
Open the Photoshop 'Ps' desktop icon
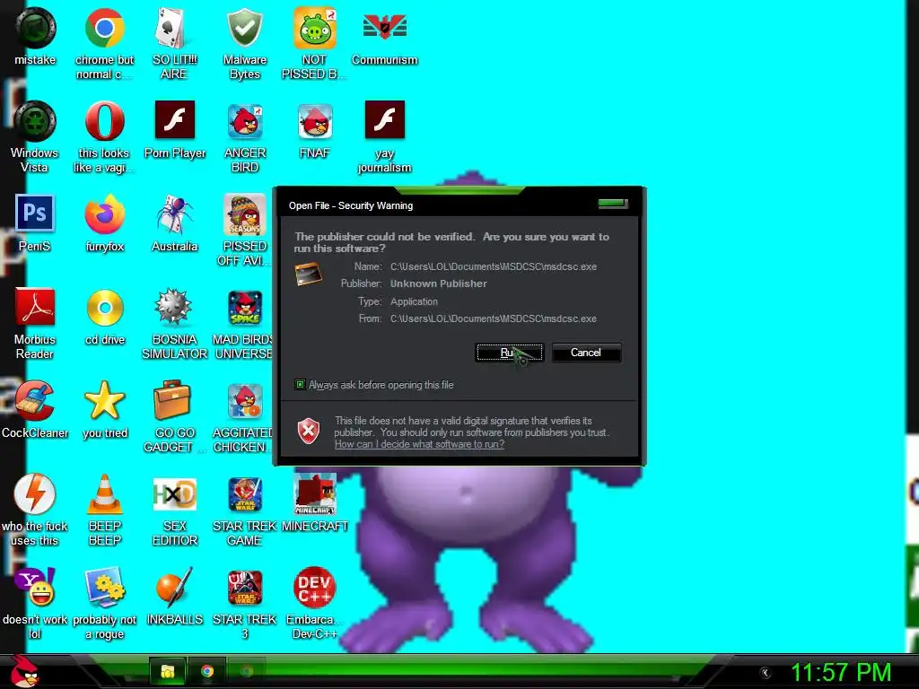pos(35,214)
